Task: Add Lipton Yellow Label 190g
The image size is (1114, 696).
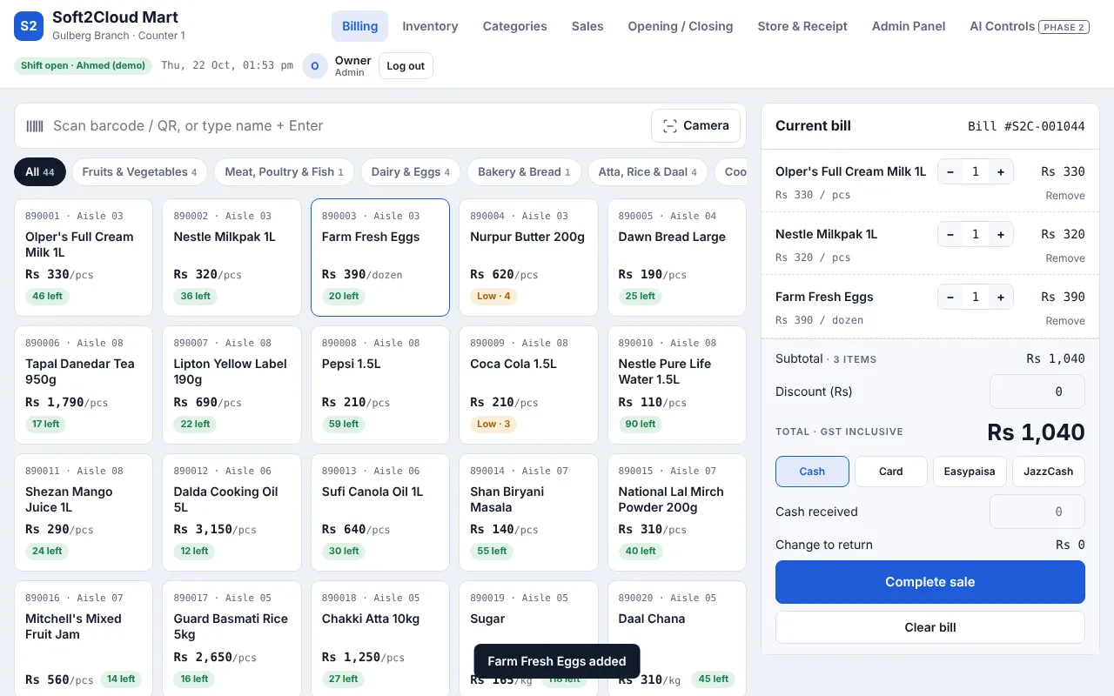Action: click(232, 385)
